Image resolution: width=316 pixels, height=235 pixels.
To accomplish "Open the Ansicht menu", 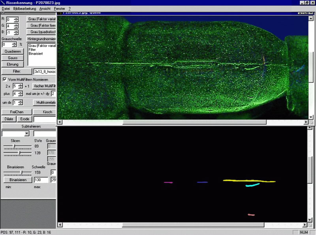I will pos(45,8).
